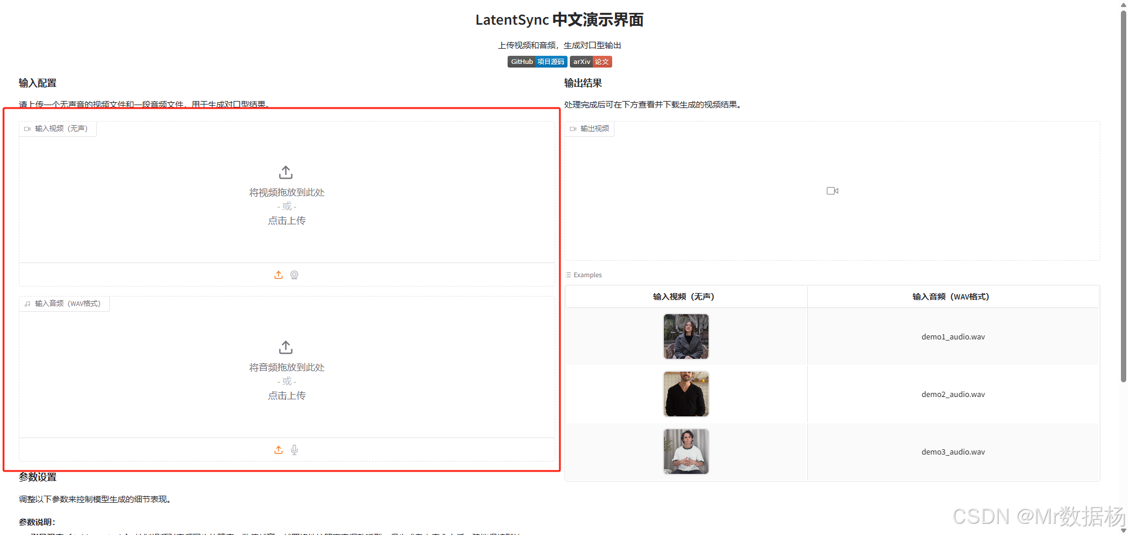The image size is (1128, 535).
Task: Click the 将音频拖放到此处 drop text
Action: 287,368
